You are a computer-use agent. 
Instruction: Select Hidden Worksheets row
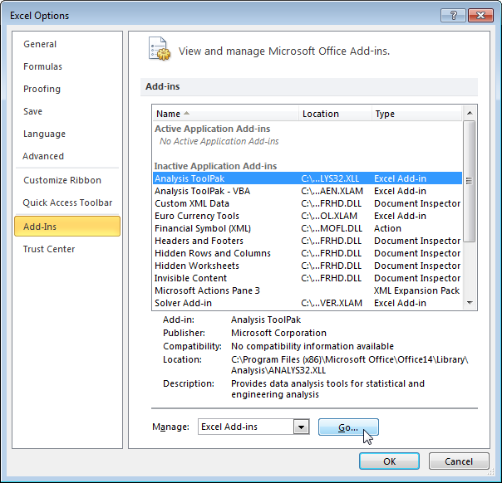[x=308, y=266]
